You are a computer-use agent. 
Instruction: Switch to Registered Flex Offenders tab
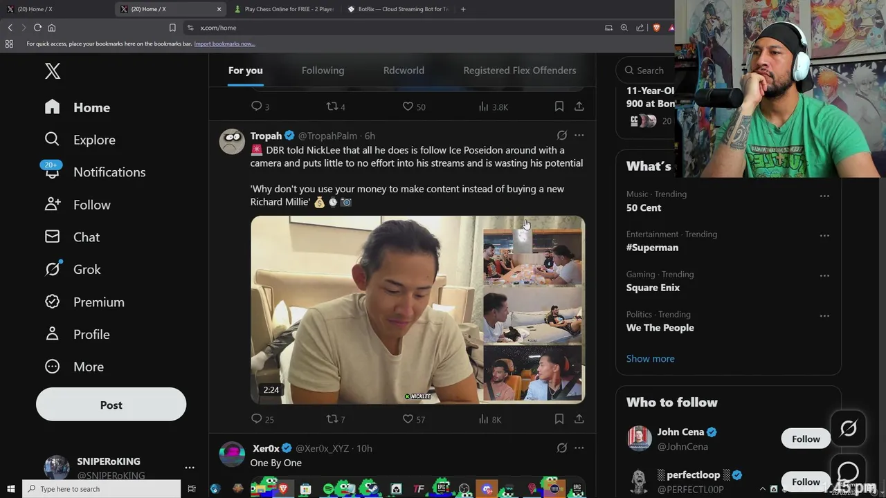coord(519,71)
